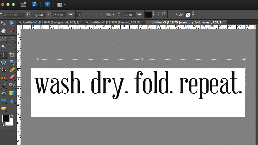Close the Untitled-2 document tab
This screenshot has height=145, width=258.
tap(87, 22)
